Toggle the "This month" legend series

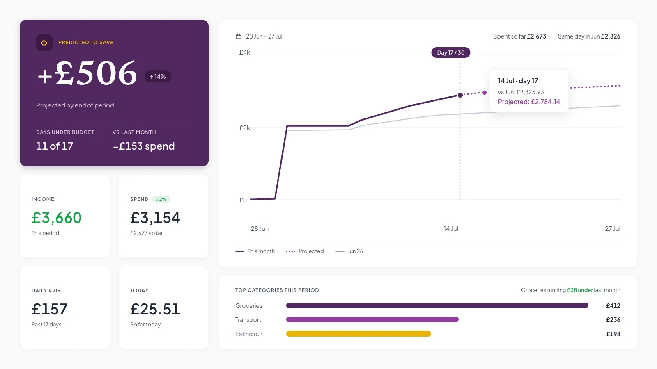pos(255,251)
